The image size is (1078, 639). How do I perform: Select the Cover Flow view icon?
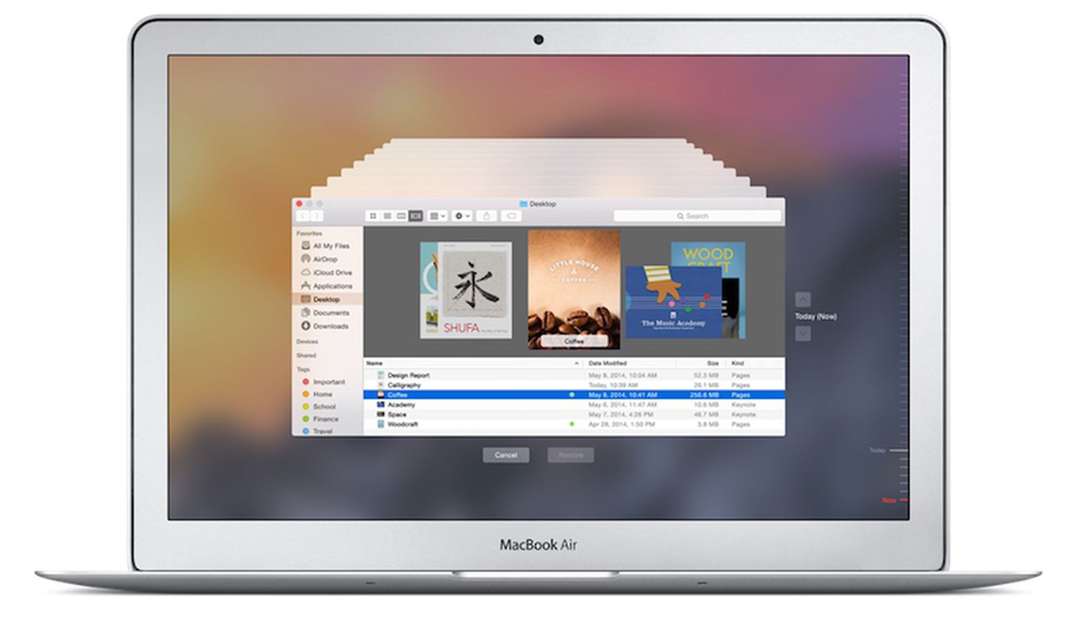point(416,216)
